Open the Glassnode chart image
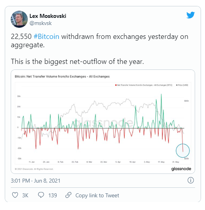The width and height of the screenshot is (205, 210). point(103,121)
